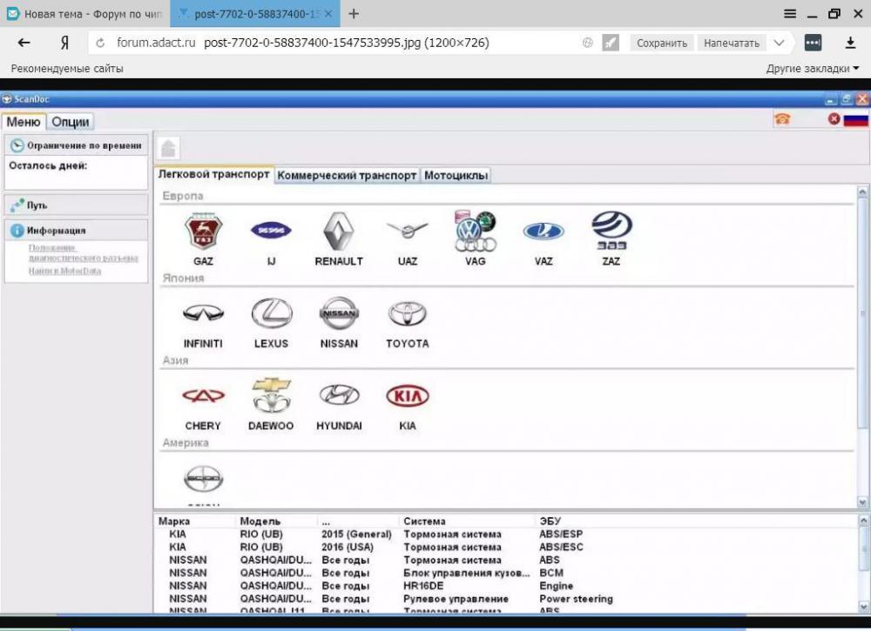
Task: Select the LEXUS logo
Action: point(271,314)
